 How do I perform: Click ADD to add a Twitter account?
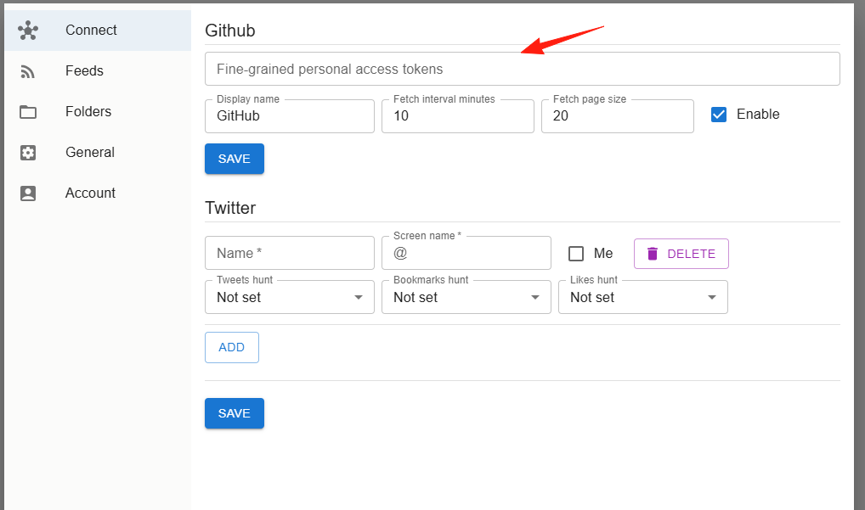pyautogui.click(x=232, y=348)
